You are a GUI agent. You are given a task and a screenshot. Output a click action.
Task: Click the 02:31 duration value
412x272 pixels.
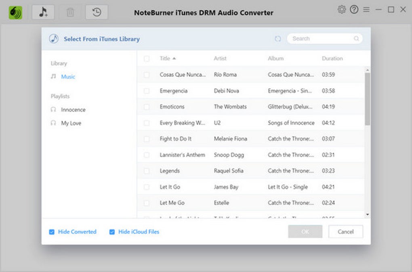[328, 155]
